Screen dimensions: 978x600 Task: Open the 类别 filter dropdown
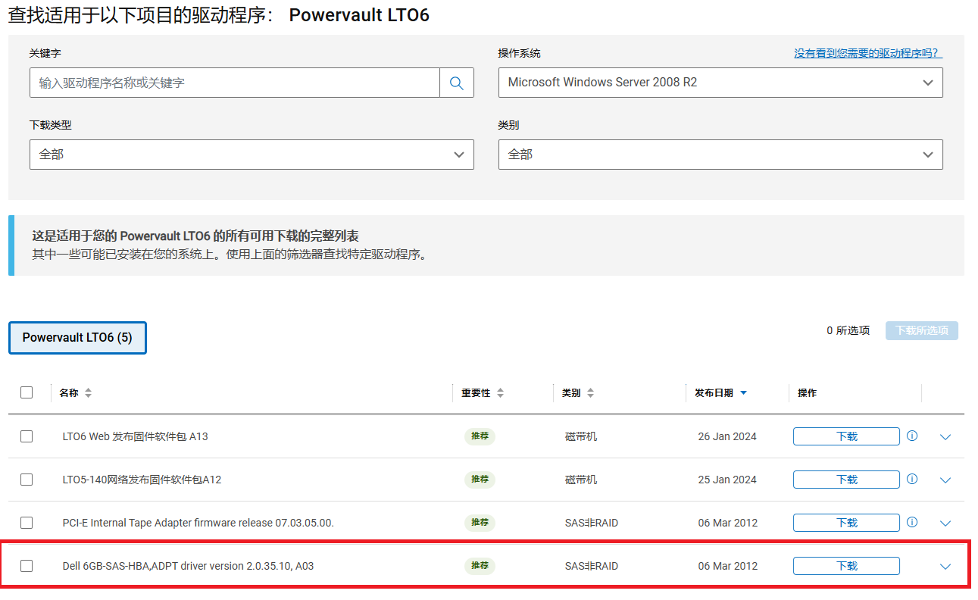(x=720, y=155)
